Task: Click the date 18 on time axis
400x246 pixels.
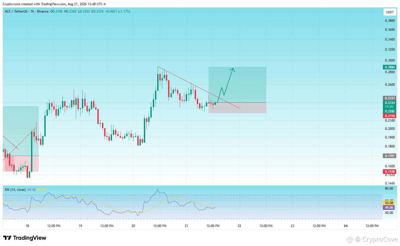Action: [x=27, y=226]
